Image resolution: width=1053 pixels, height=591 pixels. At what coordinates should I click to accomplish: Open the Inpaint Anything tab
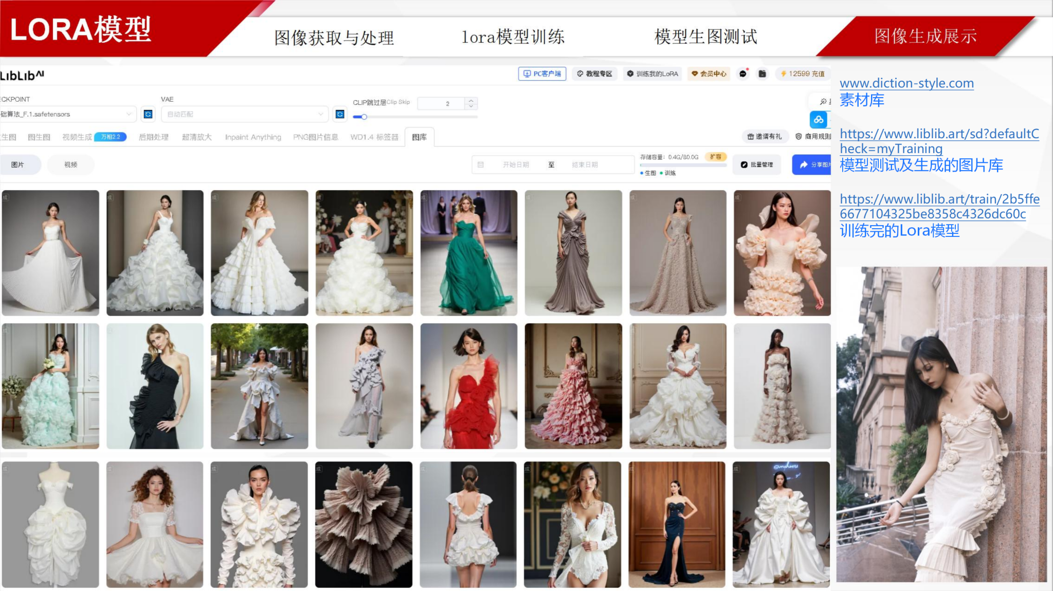click(253, 137)
